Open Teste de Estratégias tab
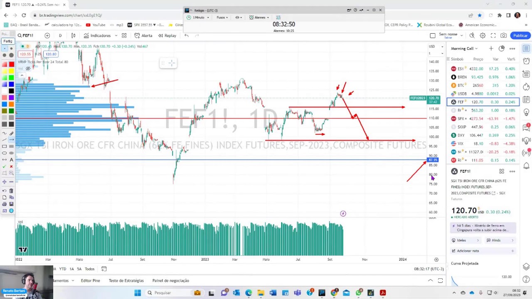Image resolution: width=532 pixels, height=299 pixels. pos(126,281)
